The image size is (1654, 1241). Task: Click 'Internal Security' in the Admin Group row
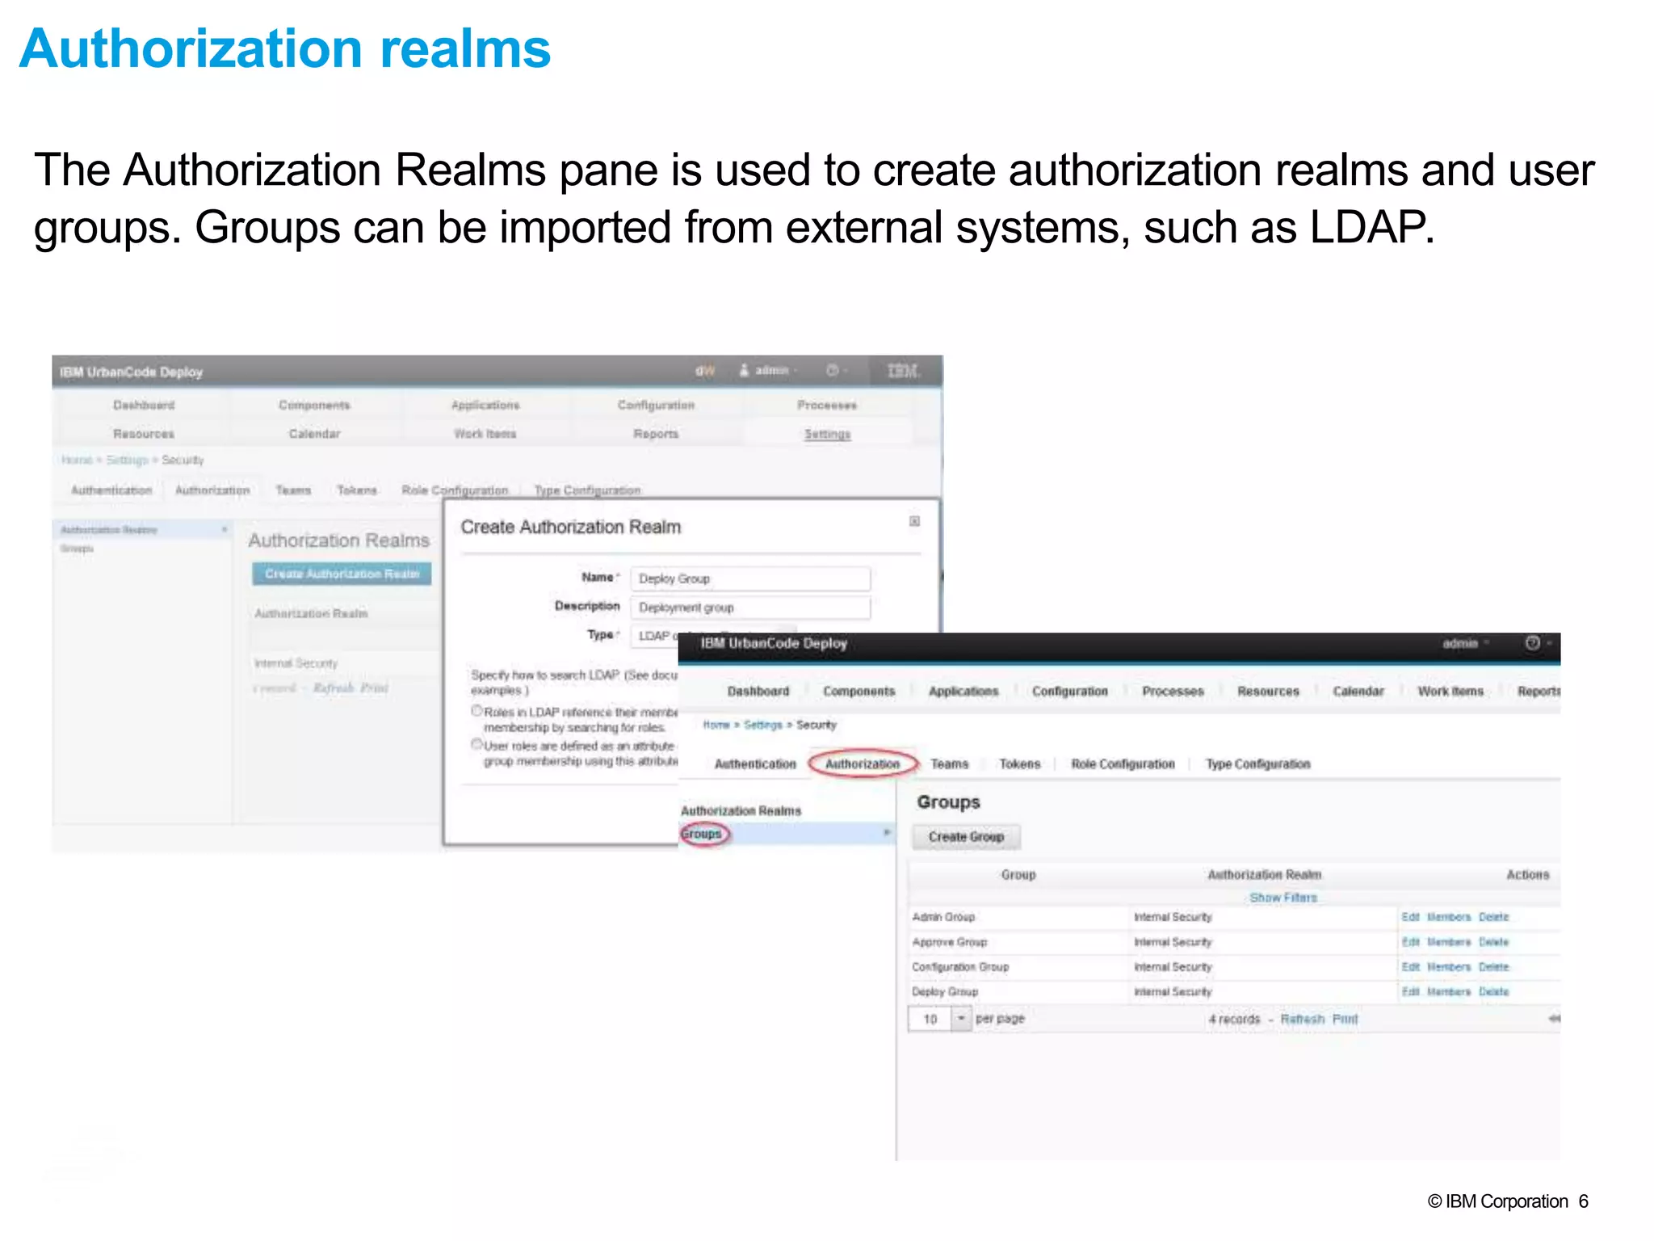pyautogui.click(x=1173, y=917)
